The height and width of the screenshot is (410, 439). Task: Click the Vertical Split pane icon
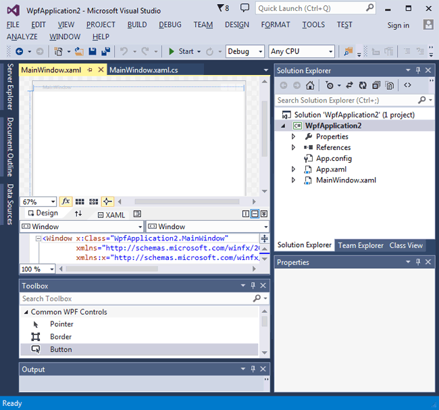click(x=246, y=214)
